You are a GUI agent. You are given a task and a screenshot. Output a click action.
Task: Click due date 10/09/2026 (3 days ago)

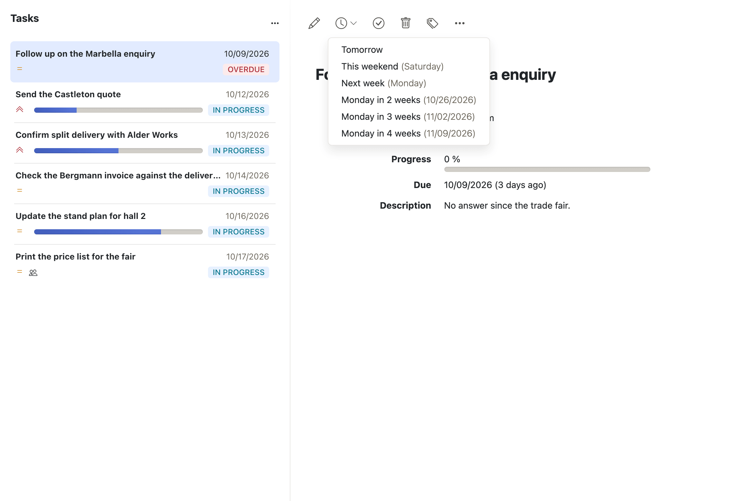click(x=495, y=185)
